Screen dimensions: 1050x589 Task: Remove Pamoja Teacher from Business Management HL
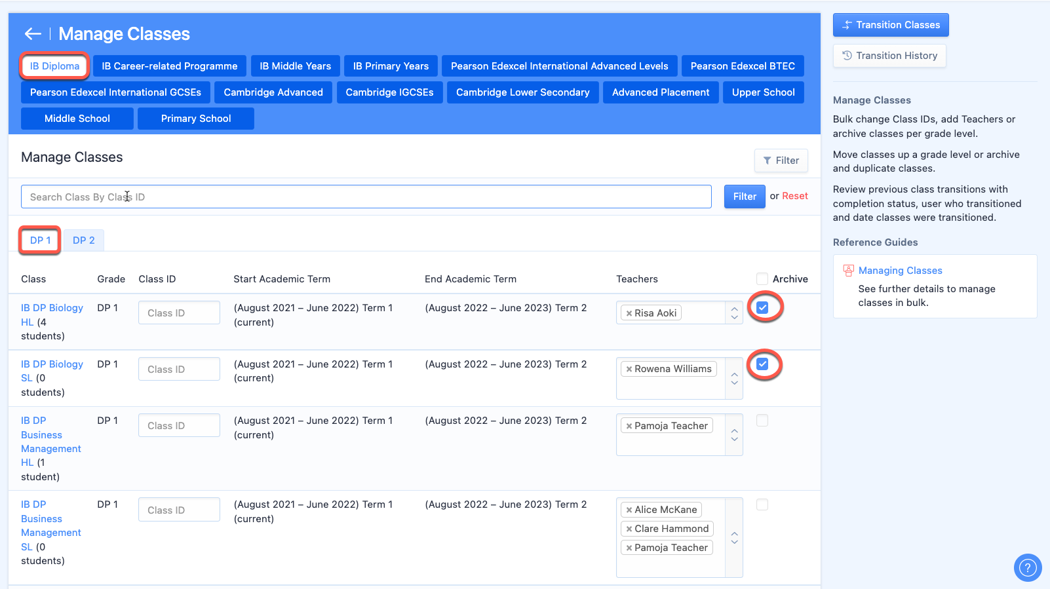pos(629,426)
